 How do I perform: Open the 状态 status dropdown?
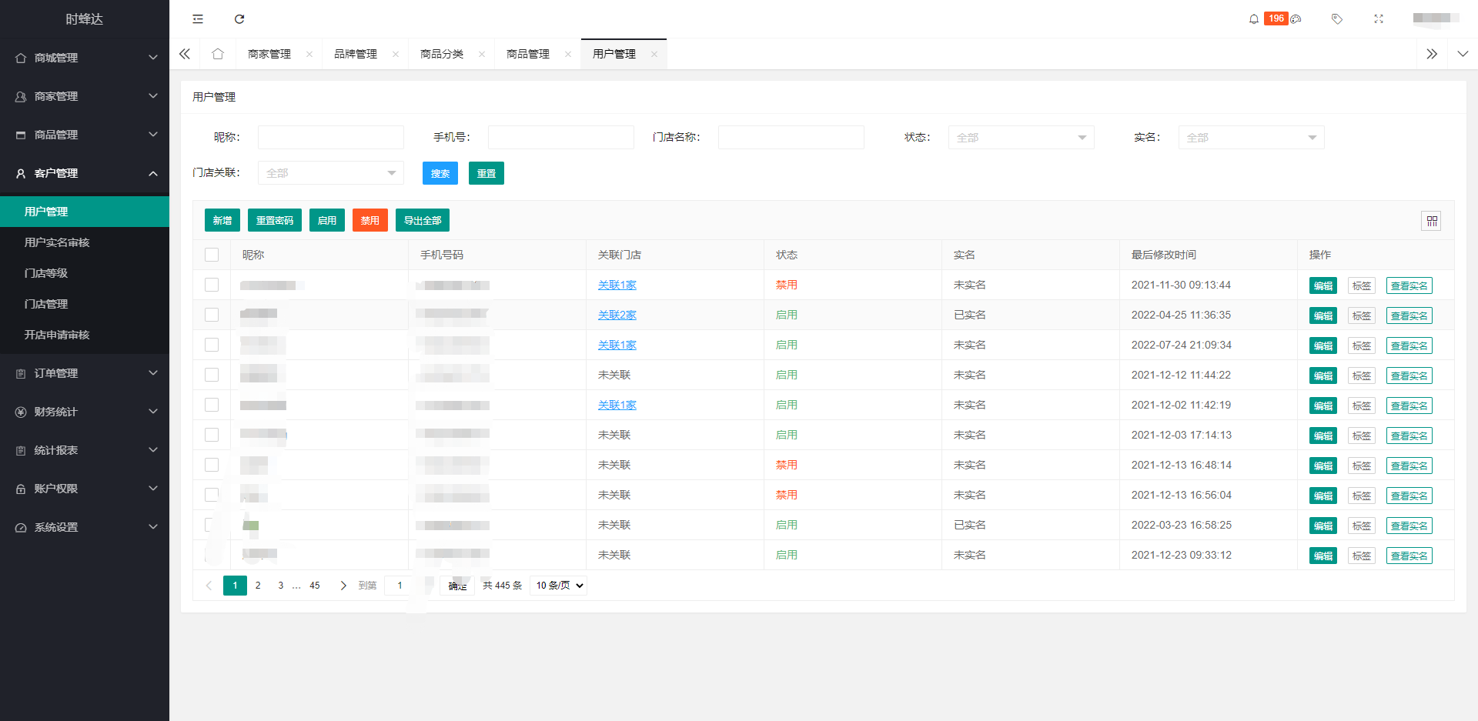click(x=1021, y=138)
